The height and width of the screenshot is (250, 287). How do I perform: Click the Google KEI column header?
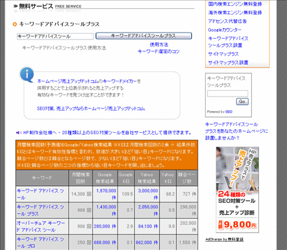point(126,178)
